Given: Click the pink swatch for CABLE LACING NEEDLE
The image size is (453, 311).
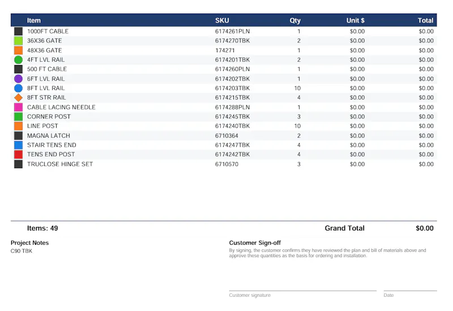Looking at the screenshot, I should (18, 107).
